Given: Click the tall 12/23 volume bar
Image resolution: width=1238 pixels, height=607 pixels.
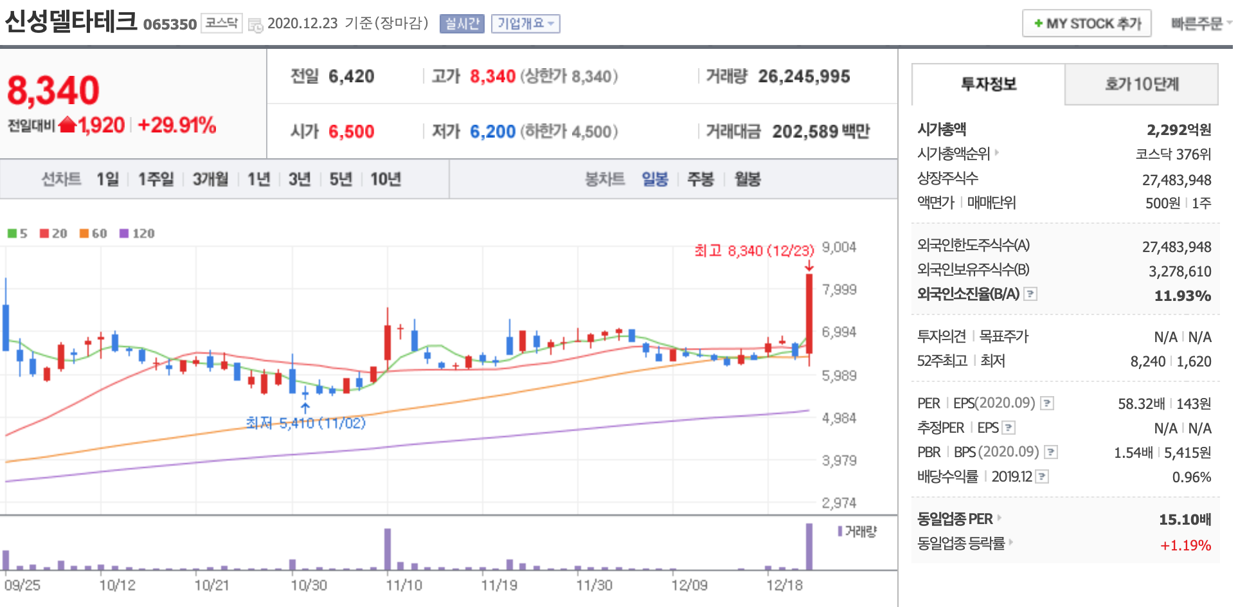Looking at the screenshot, I should pyautogui.click(x=809, y=547).
